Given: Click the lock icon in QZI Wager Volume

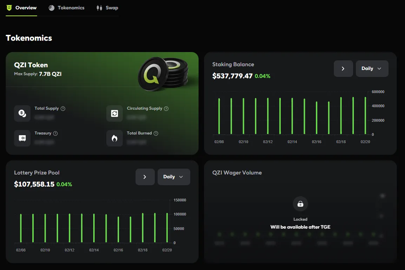Looking at the screenshot, I should (x=300, y=204).
